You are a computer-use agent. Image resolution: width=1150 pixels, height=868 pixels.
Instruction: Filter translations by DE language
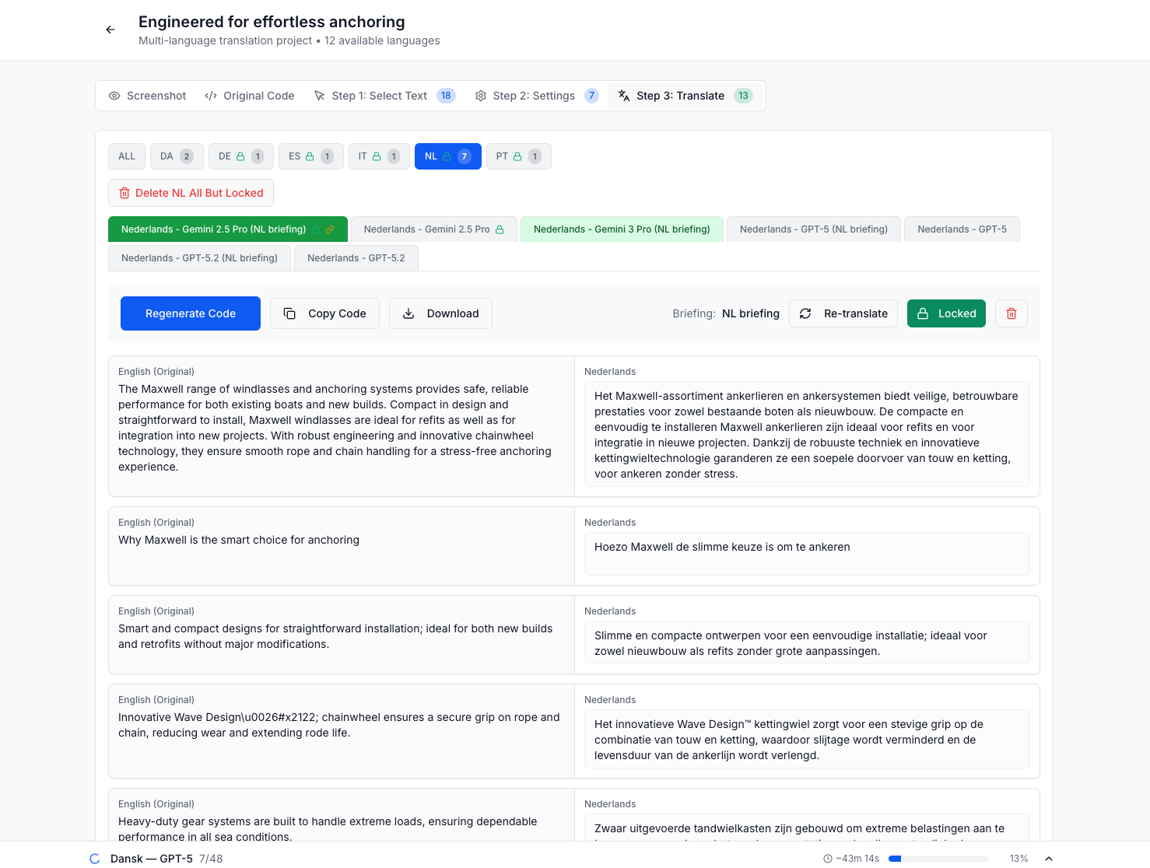241,156
